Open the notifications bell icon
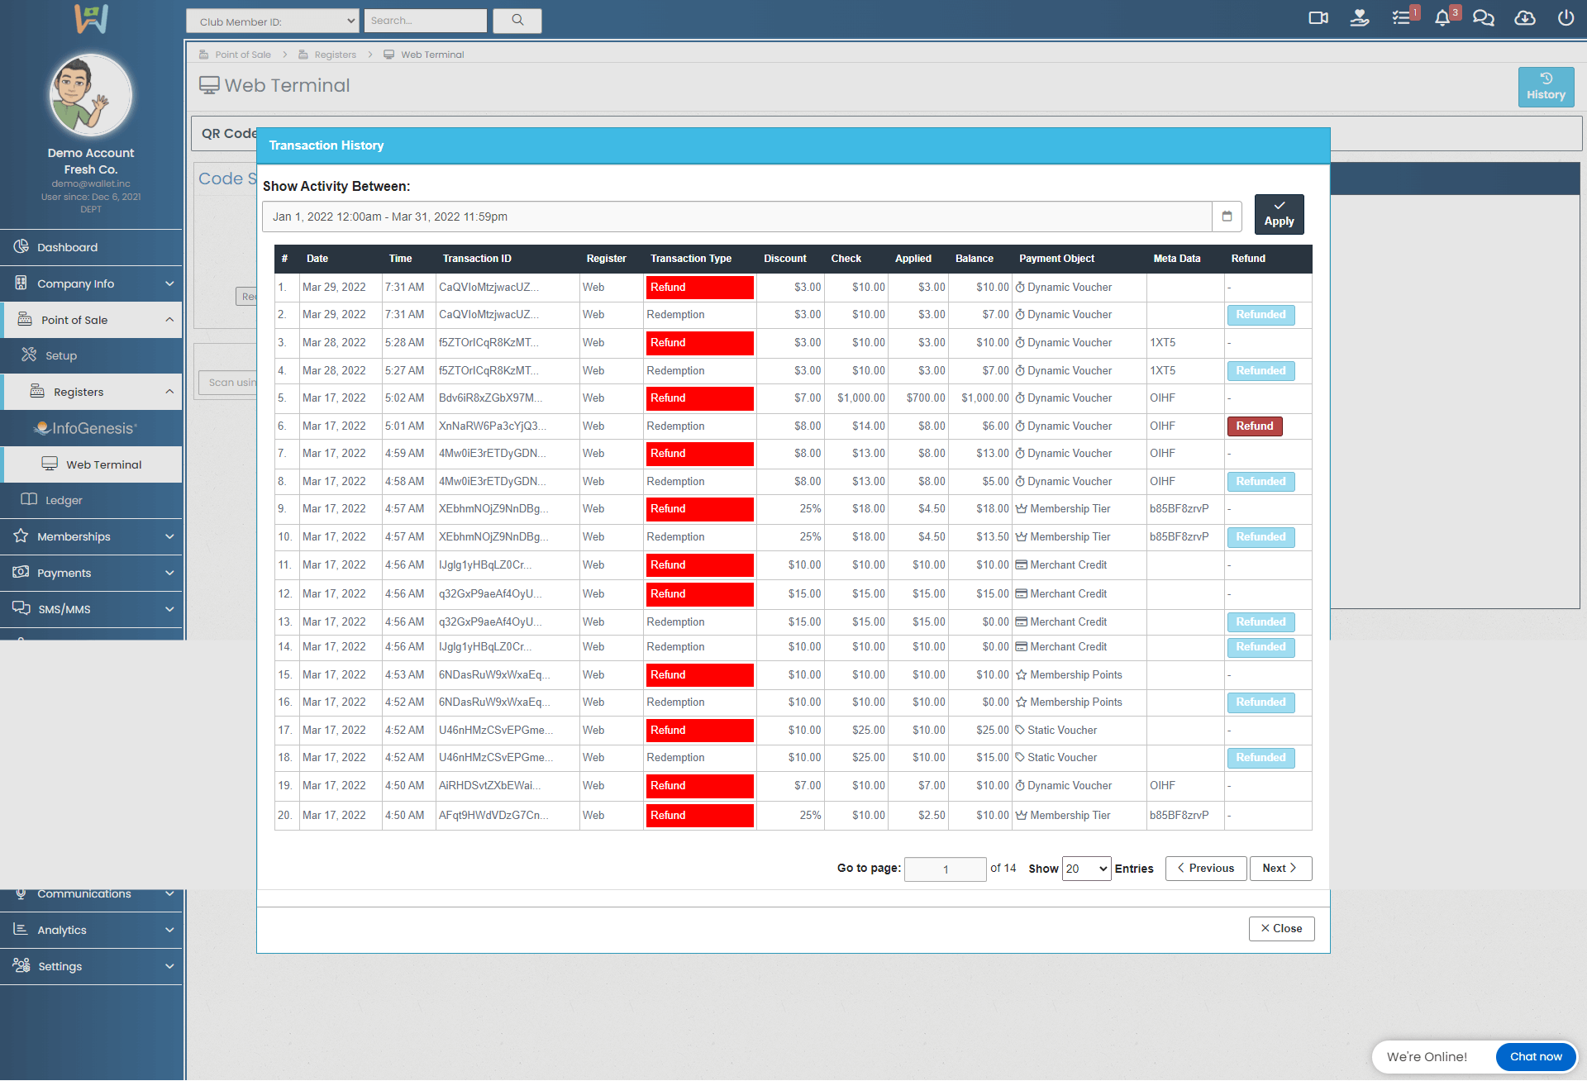Screen dimensions: 1587x1081 pos(1442,18)
